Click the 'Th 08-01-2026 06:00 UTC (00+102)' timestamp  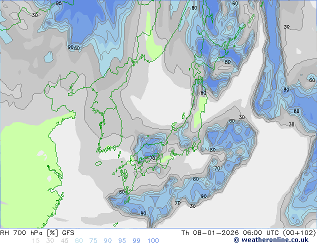pos(248,233)
